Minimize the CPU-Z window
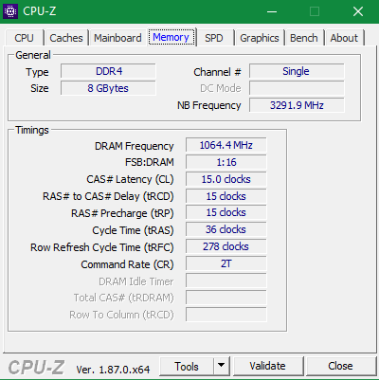This screenshot has height=380, width=379. (272, 11)
